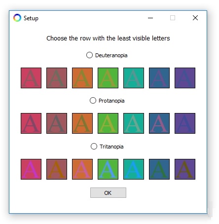Click the teal swatch in Protanopia row
Screen dimensions: 219x224
tap(134, 123)
